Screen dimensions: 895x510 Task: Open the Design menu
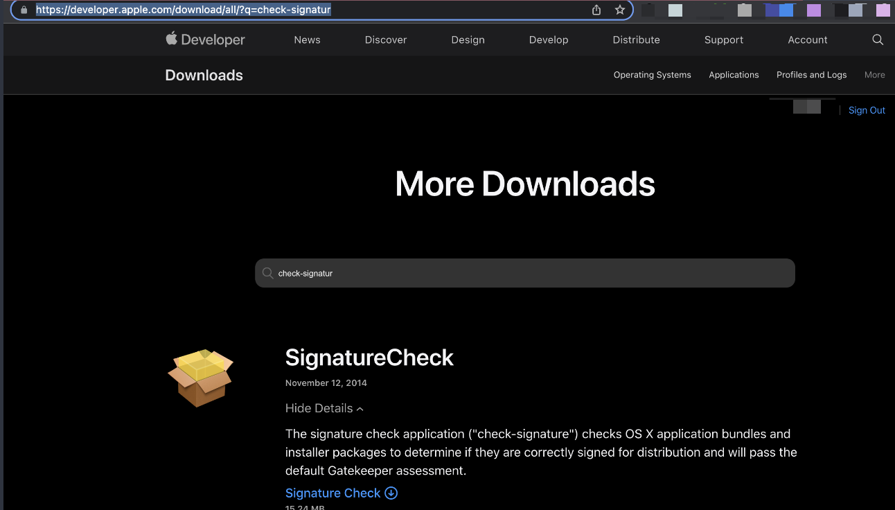tap(468, 40)
